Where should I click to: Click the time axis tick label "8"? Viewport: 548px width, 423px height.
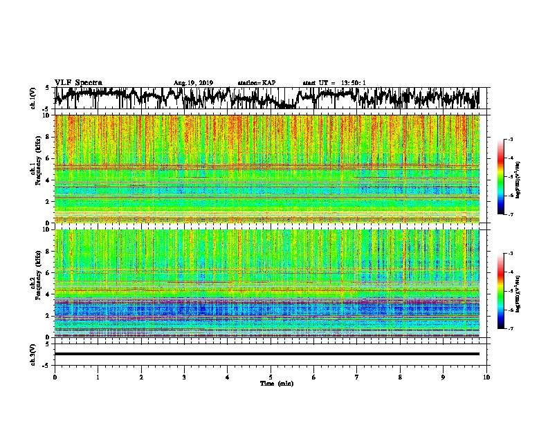400,377
